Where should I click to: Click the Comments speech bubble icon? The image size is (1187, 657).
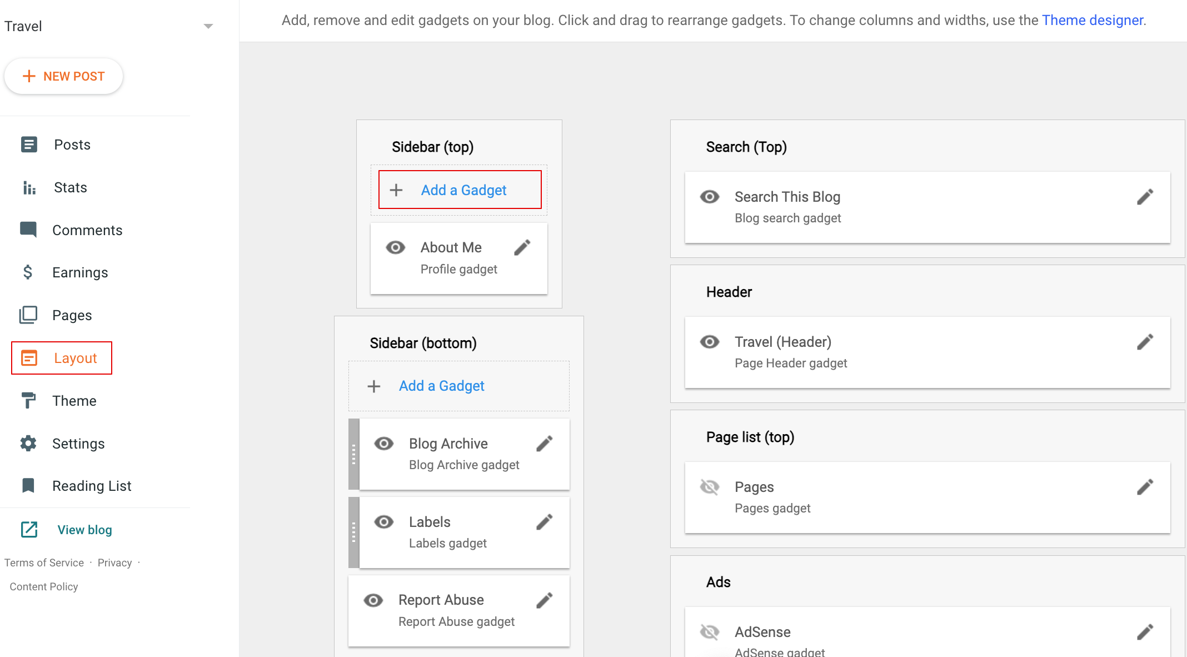(x=28, y=230)
